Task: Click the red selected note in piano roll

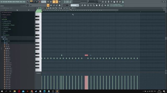Action: [x=86, y=55]
